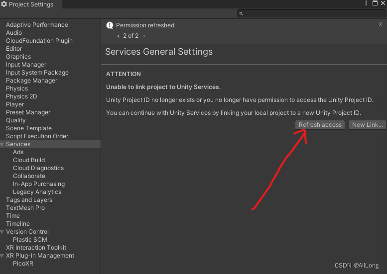Collapse the XR Plug-in Management category
387x274 pixels.
pyautogui.click(x=2, y=256)
